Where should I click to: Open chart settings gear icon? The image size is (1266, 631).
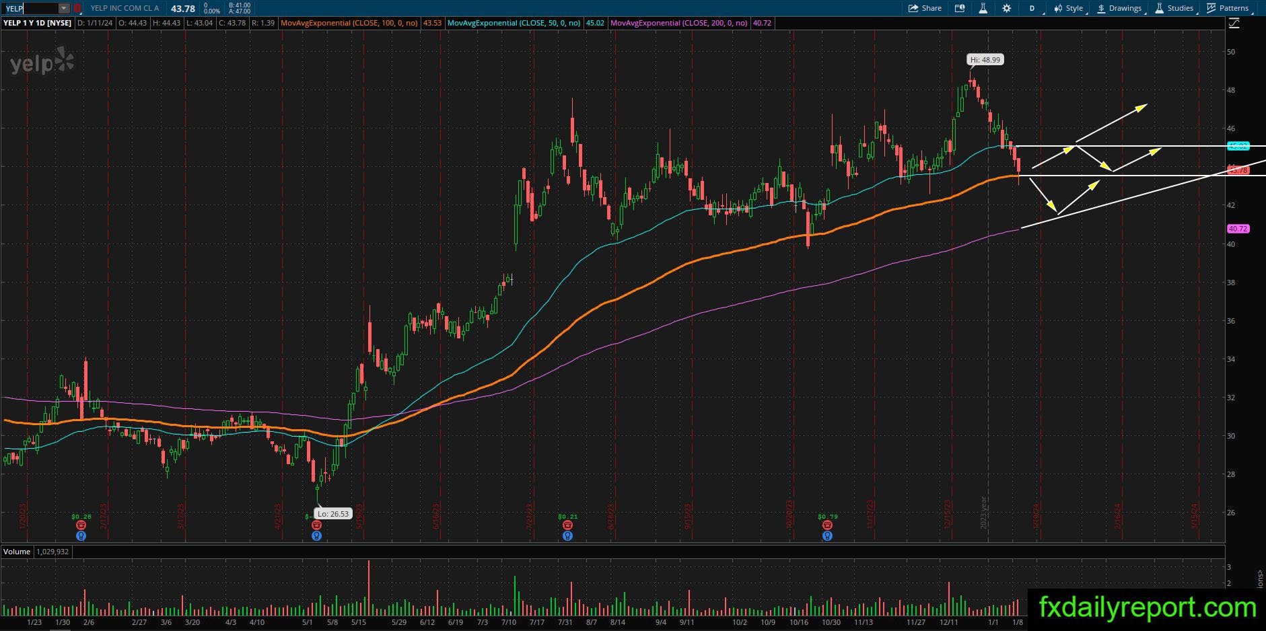coord(1006,8)
